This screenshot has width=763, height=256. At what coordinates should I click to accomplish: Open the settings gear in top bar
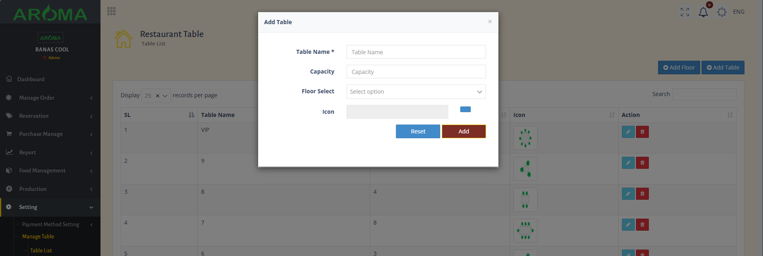[722, 12]
